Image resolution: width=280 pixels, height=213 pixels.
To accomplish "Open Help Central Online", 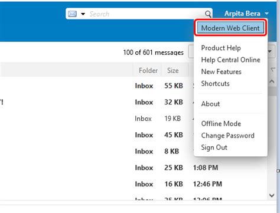I will click(x=230, y=60).
